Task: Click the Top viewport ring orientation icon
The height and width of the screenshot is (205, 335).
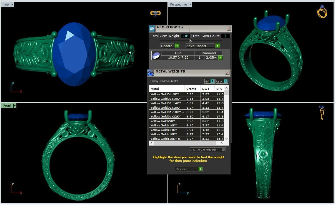Action: (155, 13)
